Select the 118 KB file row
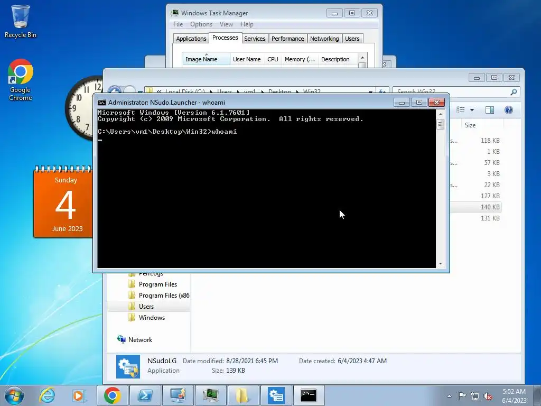This screenshot has height=406, width=541. tap(476, 141)
